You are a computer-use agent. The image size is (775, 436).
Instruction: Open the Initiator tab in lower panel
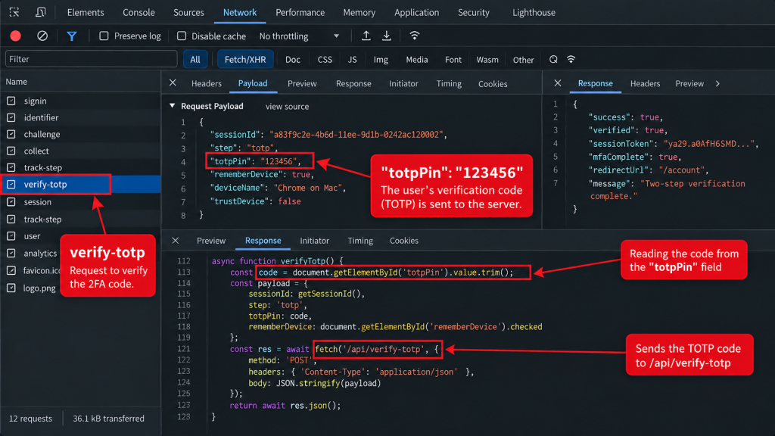tap(314, 241)
